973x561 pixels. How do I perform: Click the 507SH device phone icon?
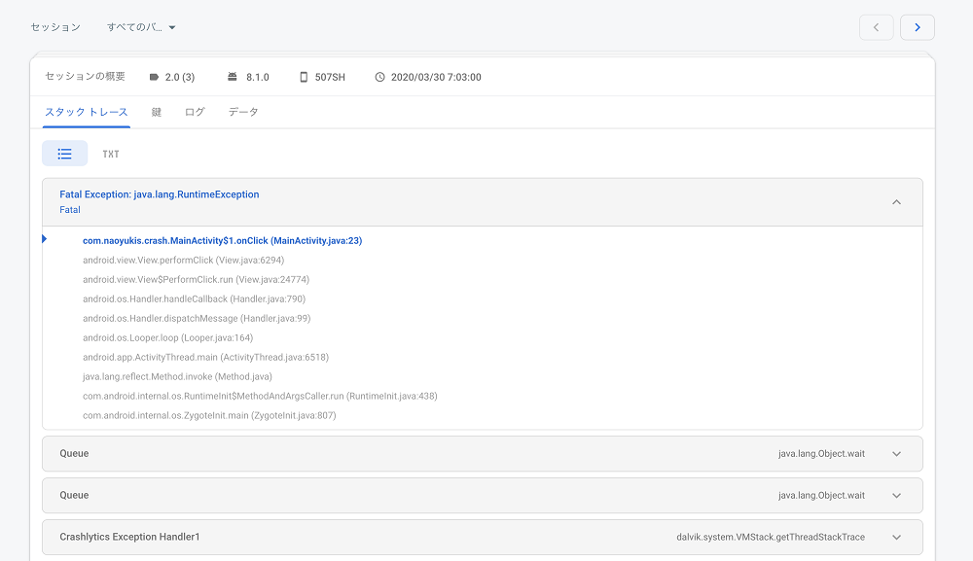point(304,77)
